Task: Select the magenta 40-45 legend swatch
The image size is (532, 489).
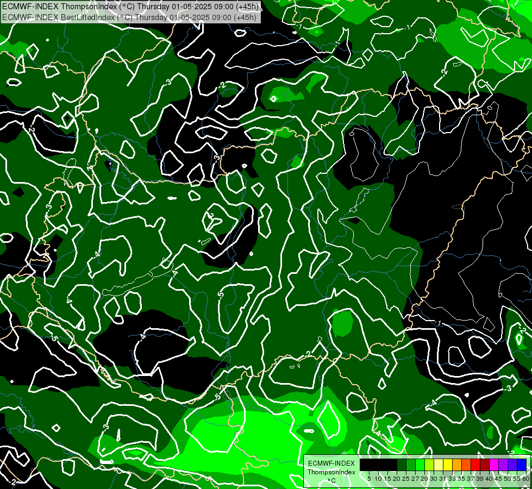Action: coord(494,465)
